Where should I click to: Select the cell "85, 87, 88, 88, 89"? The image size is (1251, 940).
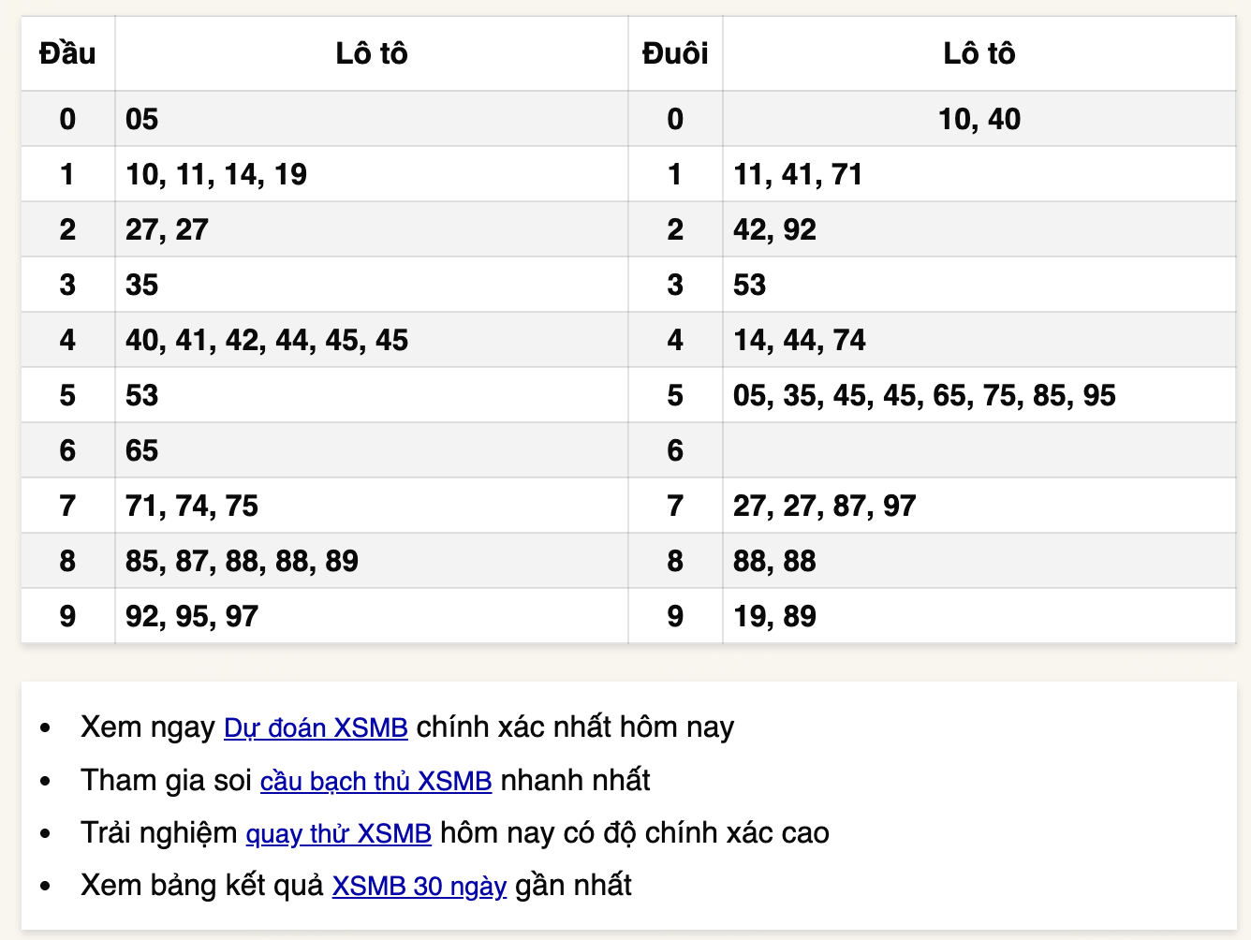[242, 561]
